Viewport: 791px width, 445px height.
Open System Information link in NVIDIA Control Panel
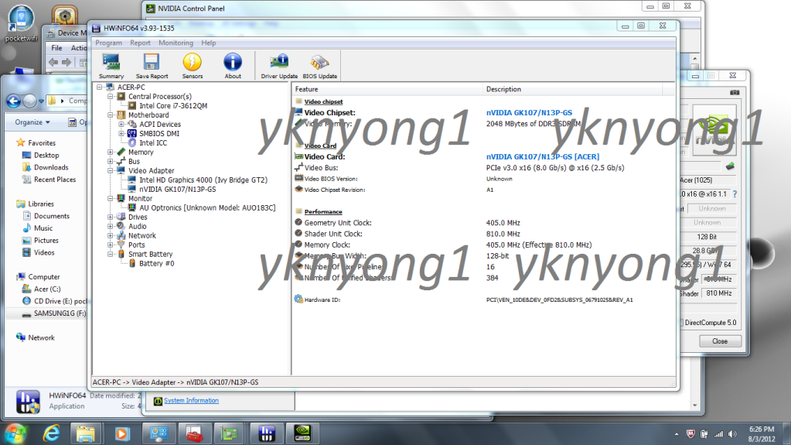tap(191, 401)
